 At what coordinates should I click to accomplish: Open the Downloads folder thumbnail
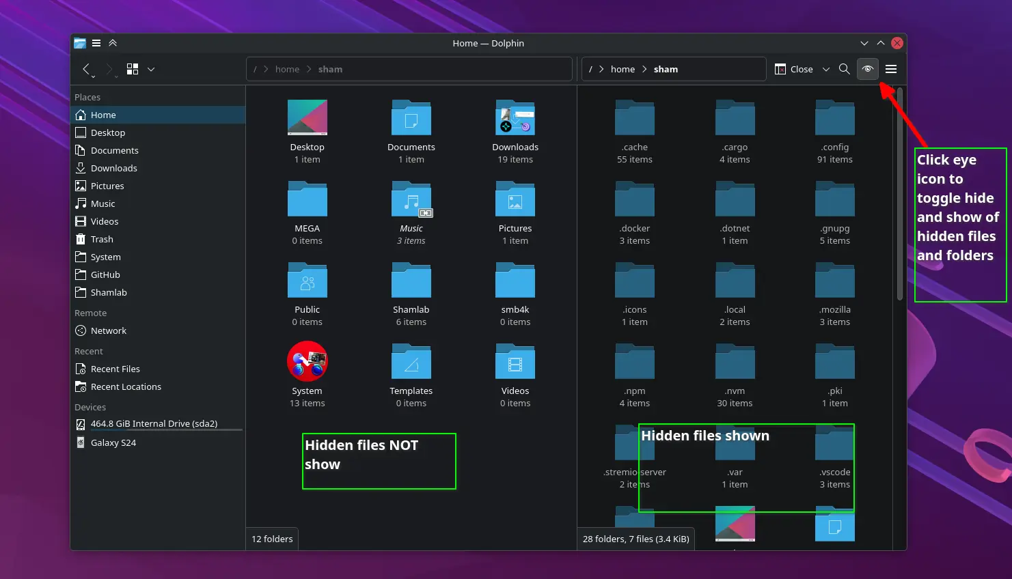[515, 117]
